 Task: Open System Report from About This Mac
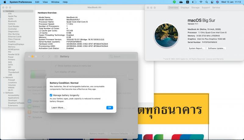[196, 48]
